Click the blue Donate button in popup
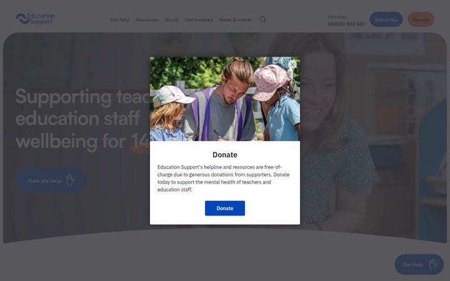 [x=225, y=208]
